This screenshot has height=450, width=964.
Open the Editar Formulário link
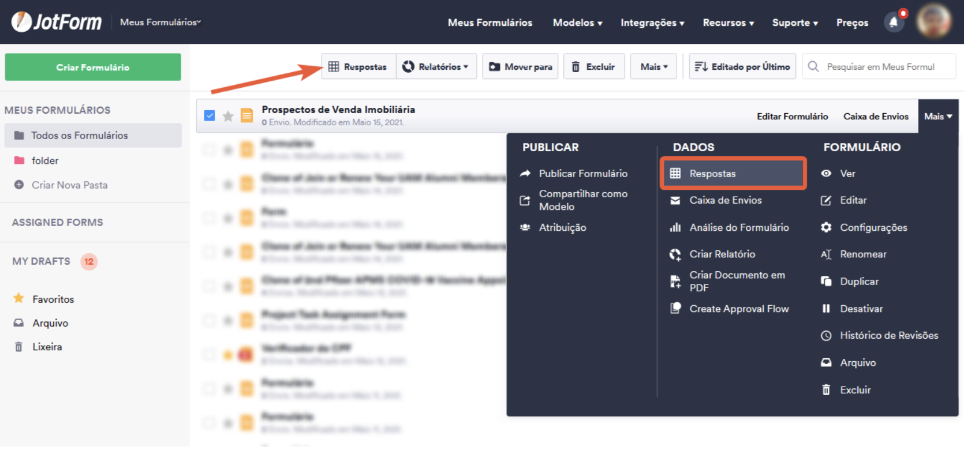point(793,116)
